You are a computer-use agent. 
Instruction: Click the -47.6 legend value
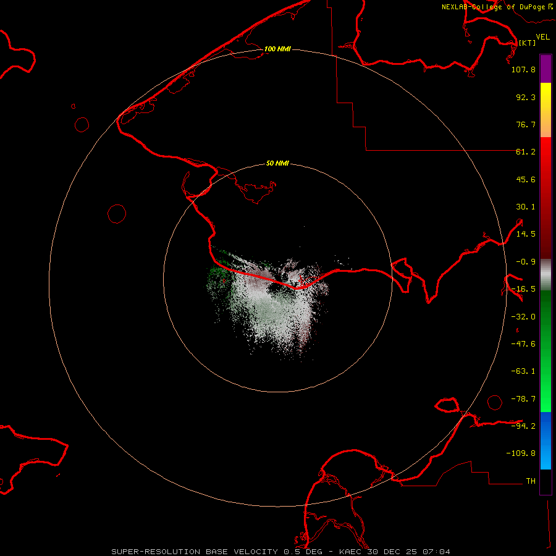(523, 344)
